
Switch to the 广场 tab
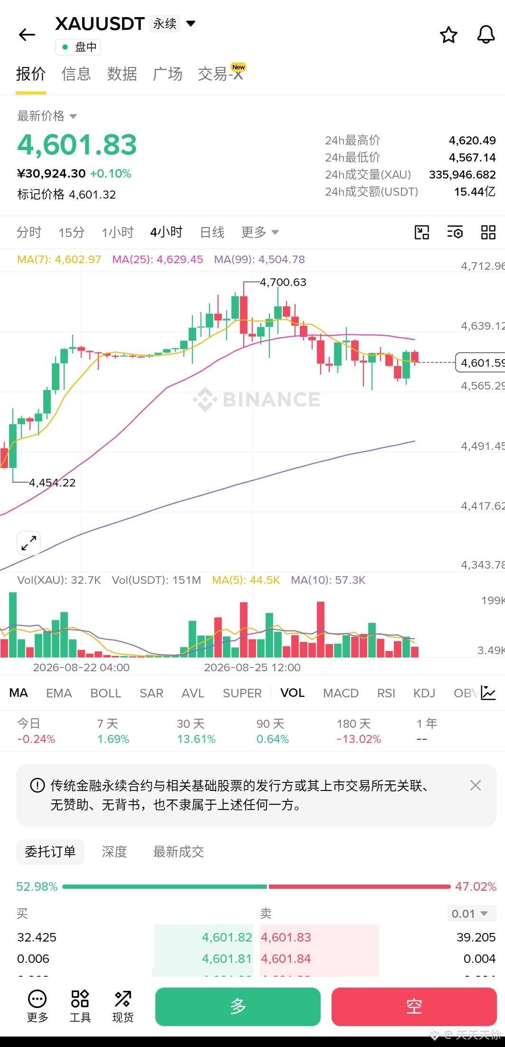(167, 74)
